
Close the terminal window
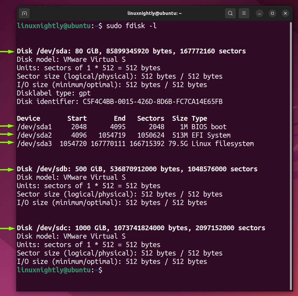click(x=285, y=13)
